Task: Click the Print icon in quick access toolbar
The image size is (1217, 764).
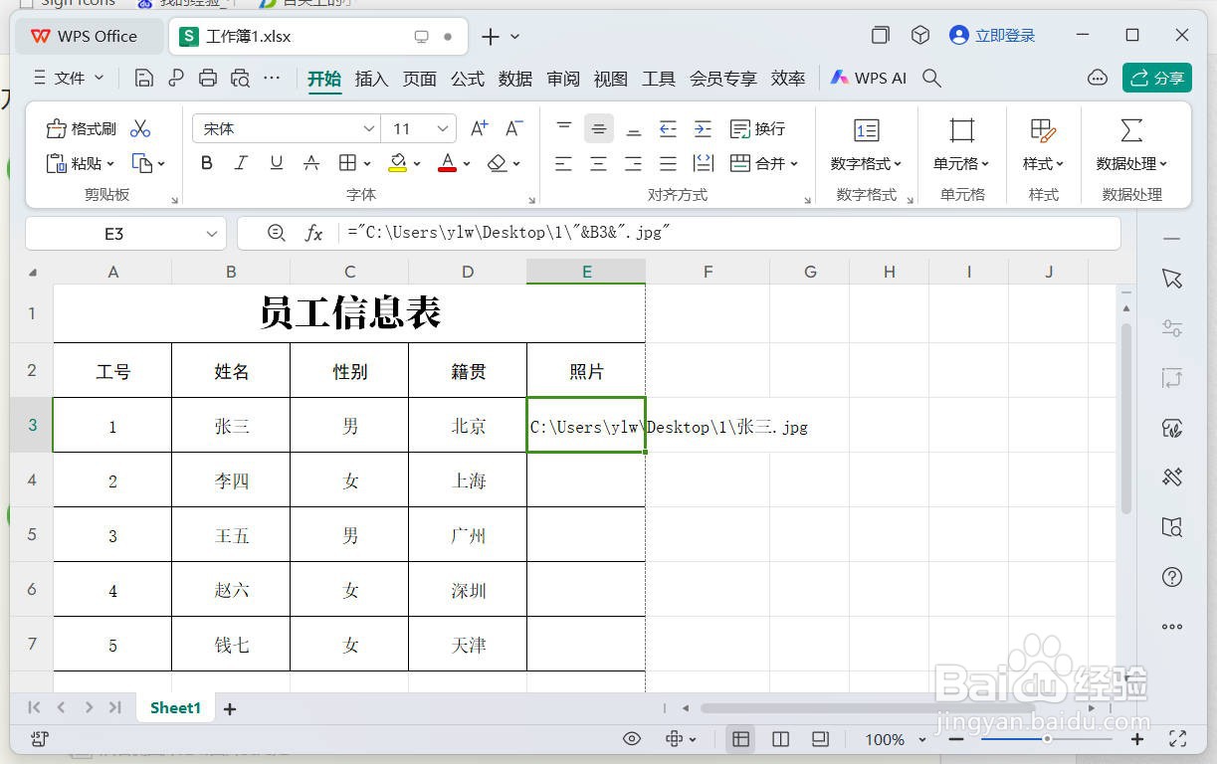Action: click(x=208, y=78)
